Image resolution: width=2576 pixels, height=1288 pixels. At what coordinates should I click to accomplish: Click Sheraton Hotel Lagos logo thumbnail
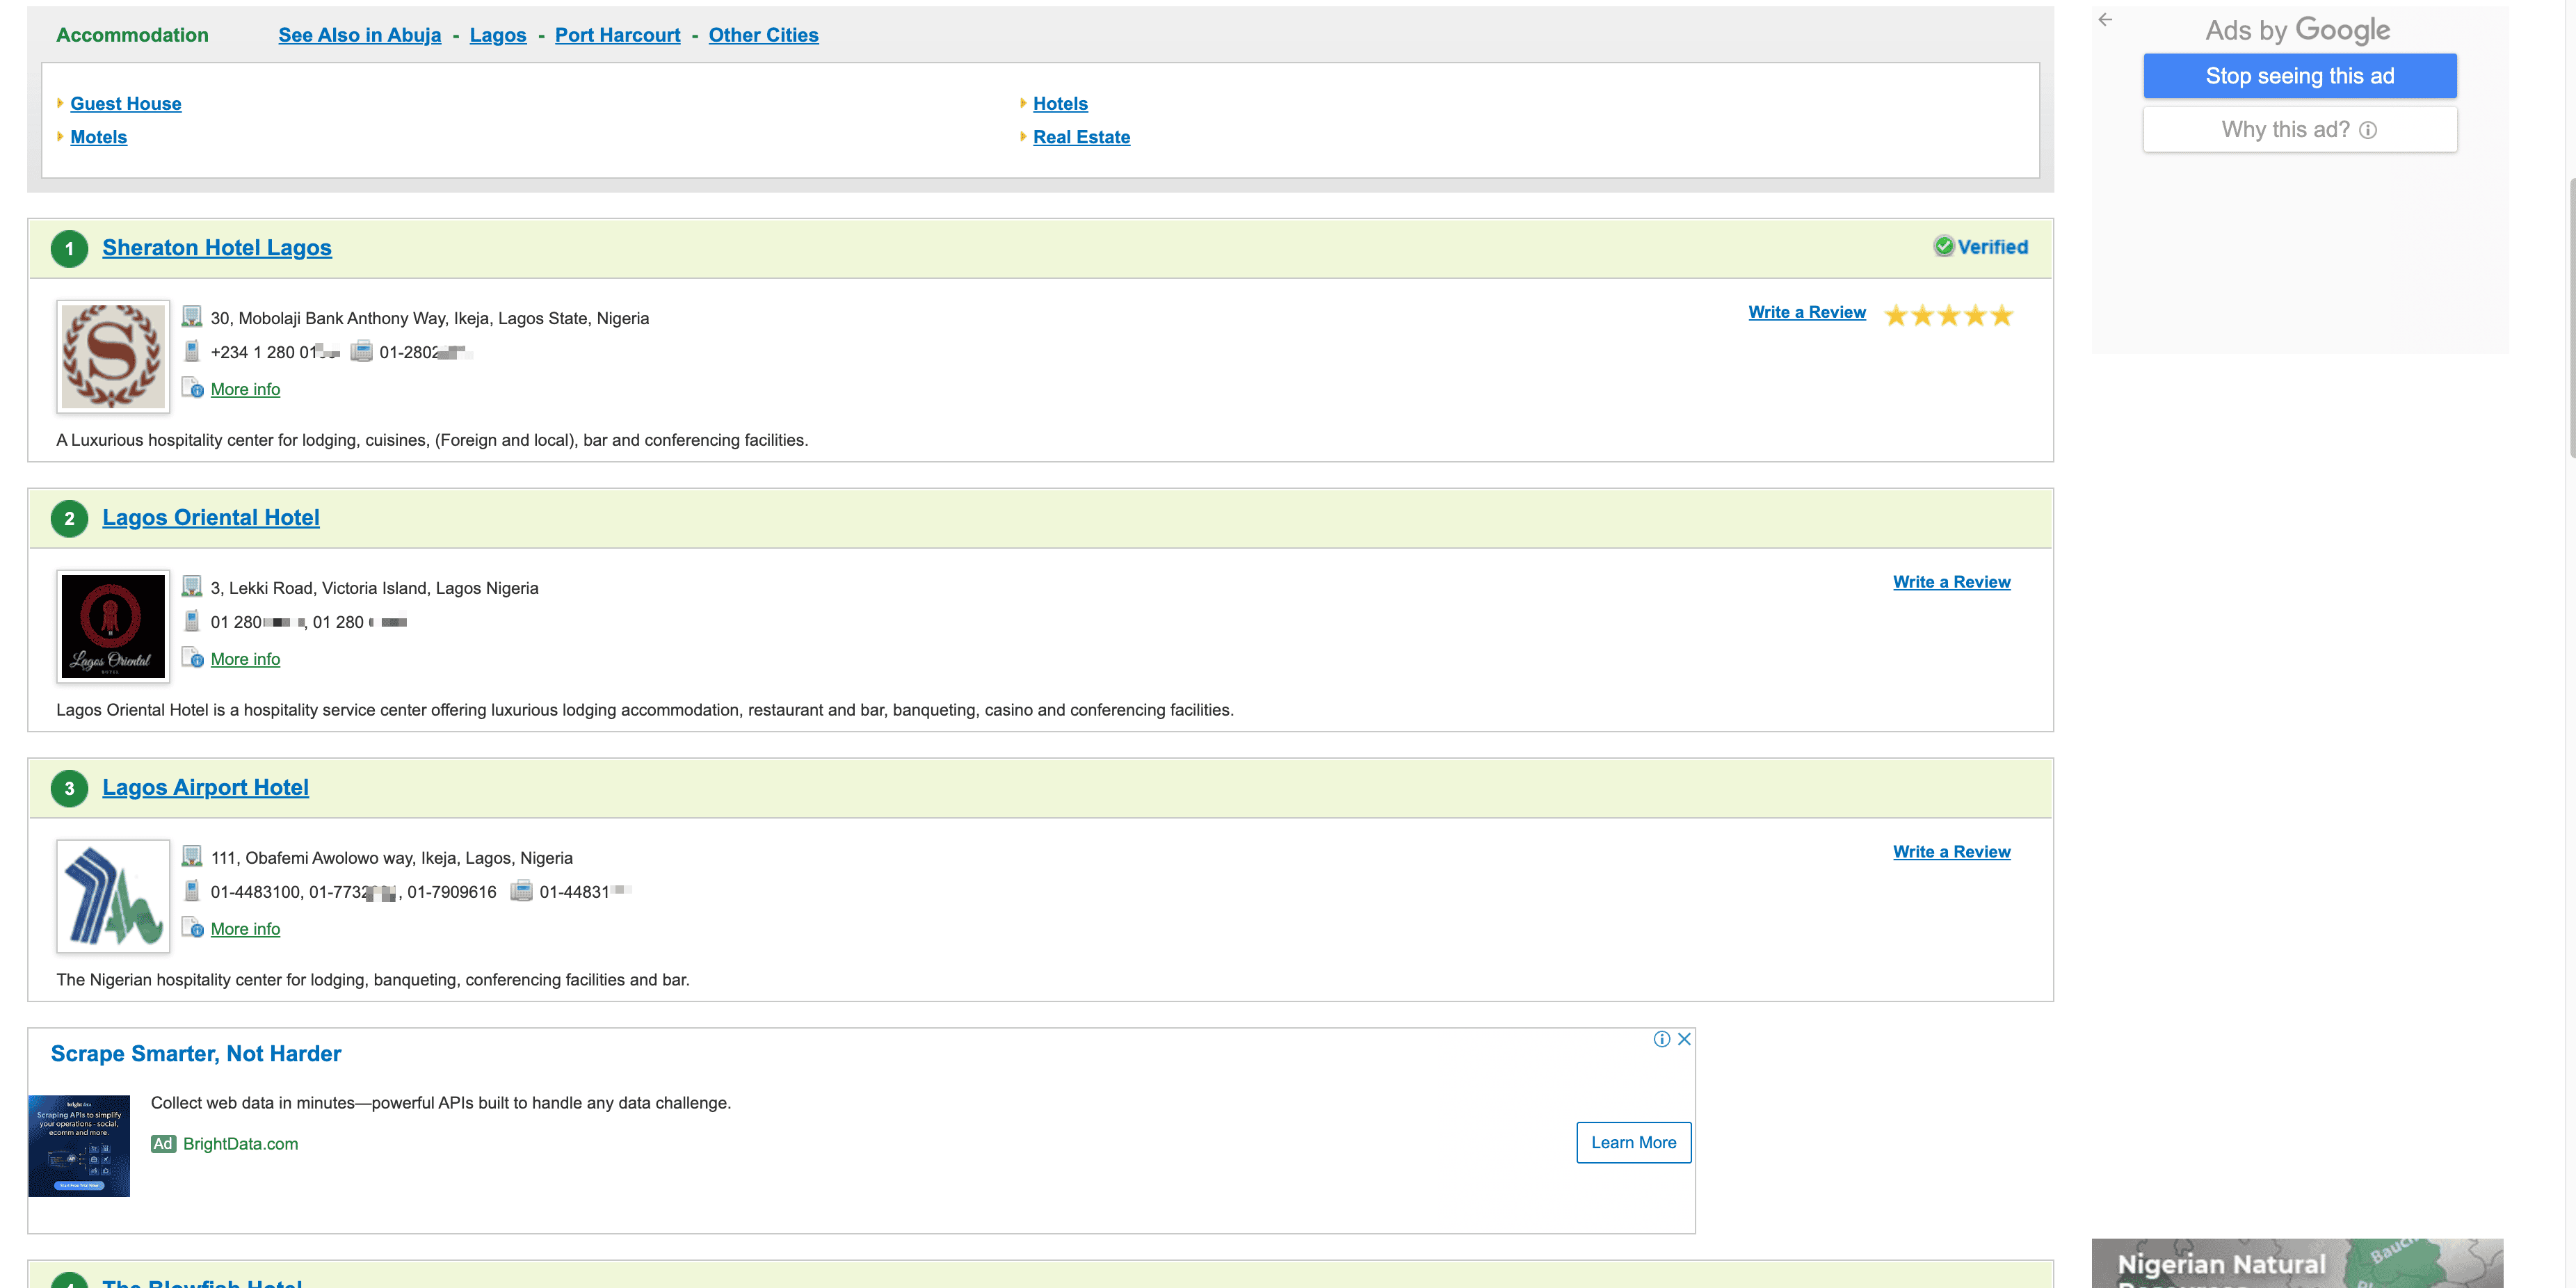(x=113, y=356)
